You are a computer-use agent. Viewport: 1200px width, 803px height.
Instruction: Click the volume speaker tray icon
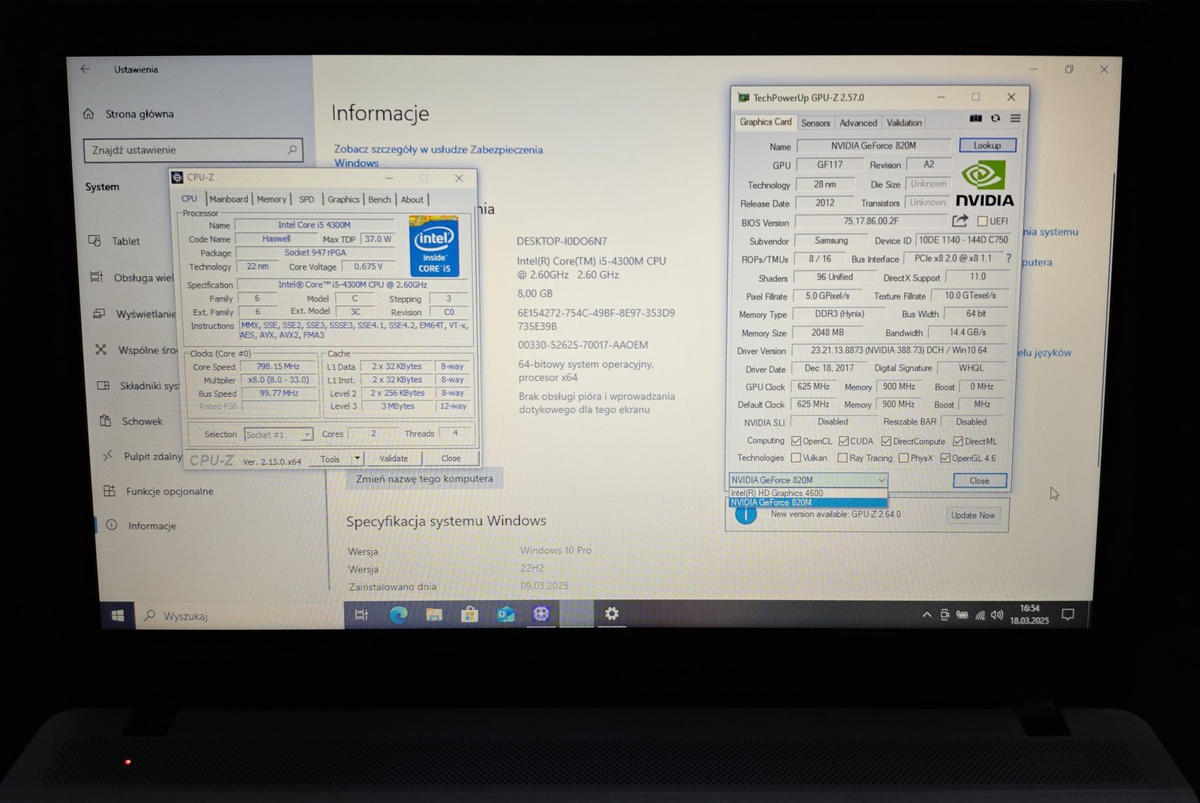click(996, 615)
